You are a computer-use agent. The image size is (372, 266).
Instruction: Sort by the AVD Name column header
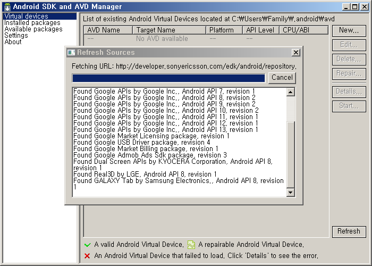[108, 30]
